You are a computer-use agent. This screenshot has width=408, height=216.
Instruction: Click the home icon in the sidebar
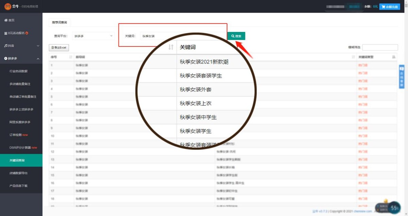(6, 20)
